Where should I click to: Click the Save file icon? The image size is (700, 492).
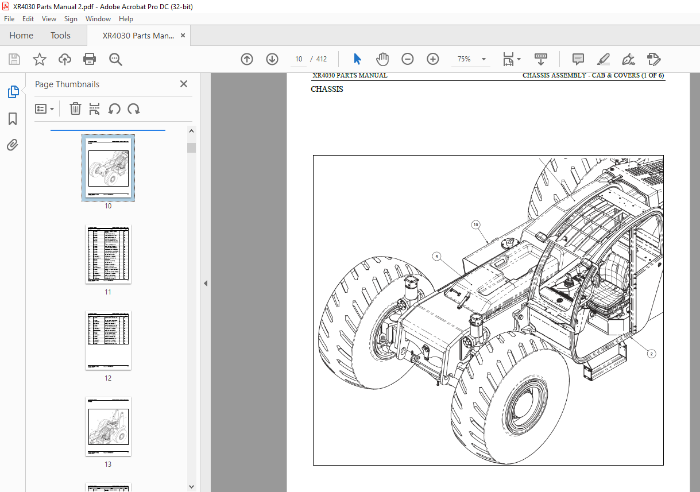coord(14,59)
